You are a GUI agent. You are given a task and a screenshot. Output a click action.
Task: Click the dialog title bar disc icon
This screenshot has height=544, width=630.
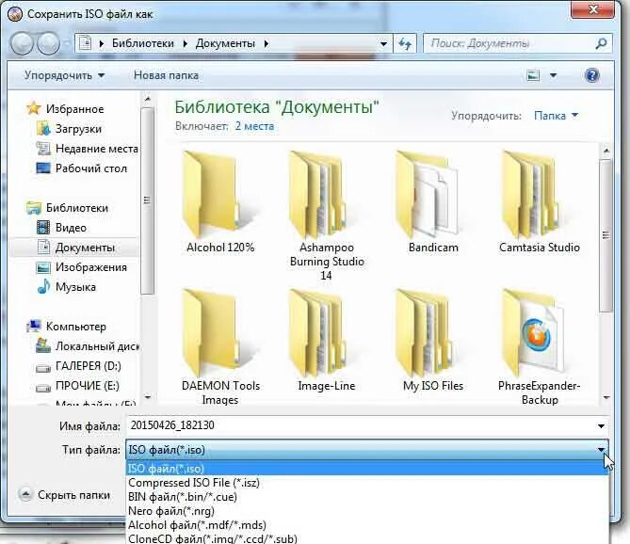15,14
